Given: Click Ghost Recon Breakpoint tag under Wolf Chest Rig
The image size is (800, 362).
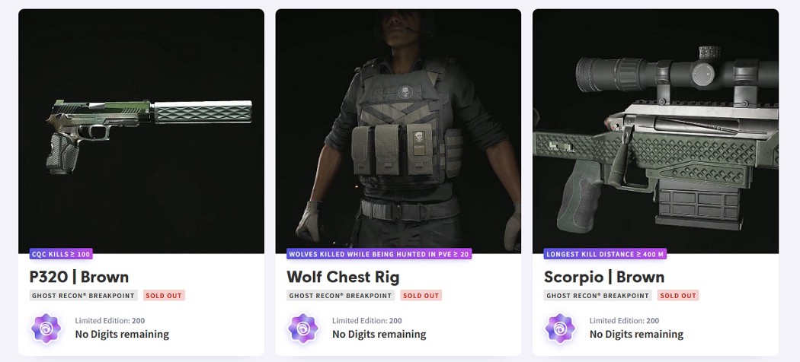Looking at the screenshot, I should 341,295.
